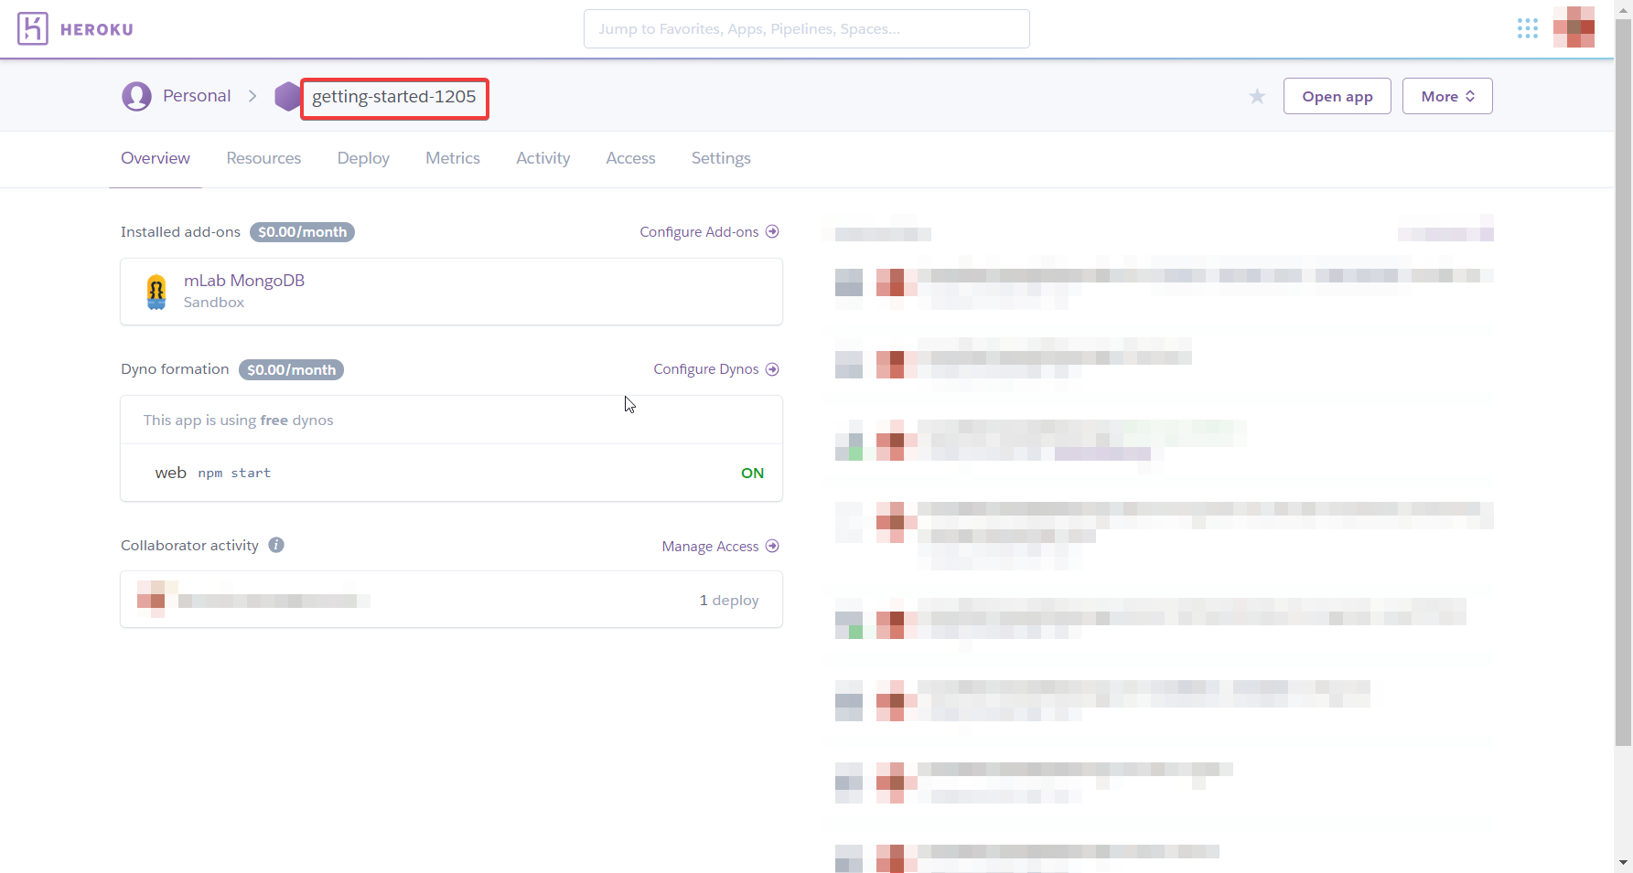This screenshot has width=1633, height=873.
Task: Go to the Settings tab
Action: click(x=721, y=158)
